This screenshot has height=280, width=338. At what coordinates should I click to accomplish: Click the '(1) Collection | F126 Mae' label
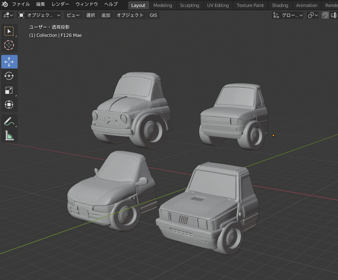pos(55,35)
